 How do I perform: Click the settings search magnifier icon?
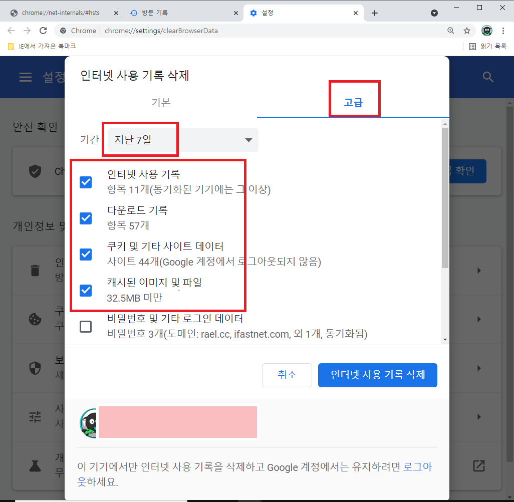click(488, 77)
